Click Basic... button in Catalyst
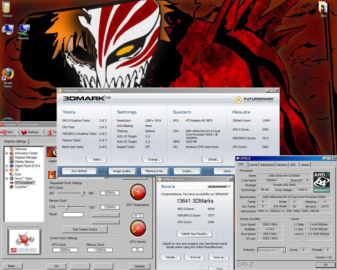The height and width of the screenshot is (270, 337). coord(13,266)
